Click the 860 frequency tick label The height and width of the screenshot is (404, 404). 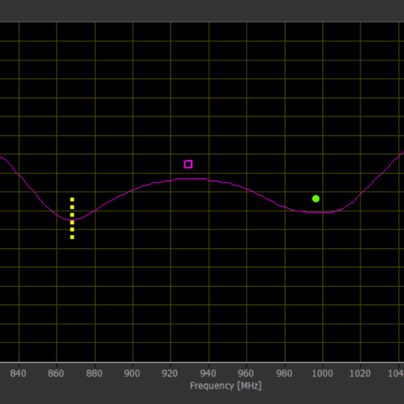56,373
